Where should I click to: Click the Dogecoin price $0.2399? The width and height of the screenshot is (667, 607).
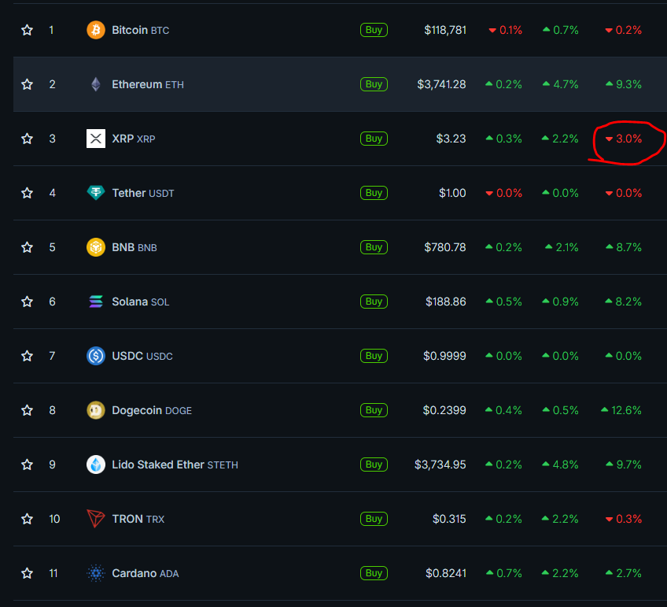coord(444,410)
